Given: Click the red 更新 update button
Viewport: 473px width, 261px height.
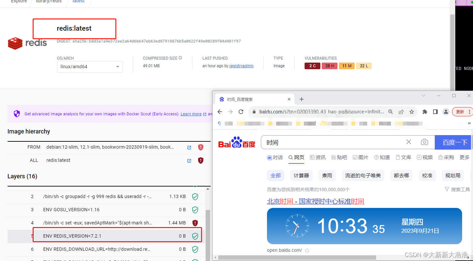Looking at the screenshot, I should point(462,112).
